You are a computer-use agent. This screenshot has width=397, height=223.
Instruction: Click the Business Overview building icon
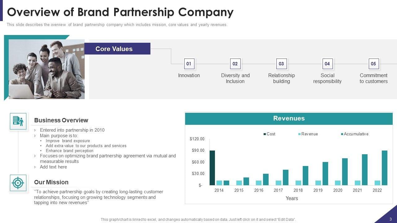(x=18, y=121)
